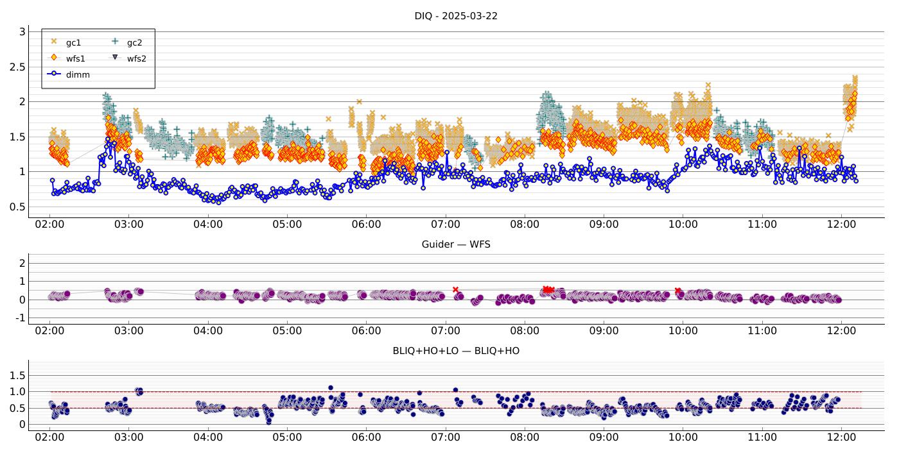This screenshot has height=449, width=899.
Task: Click y-axis label 1.5 on the BLIQ plot
Action: click(17, 375)
